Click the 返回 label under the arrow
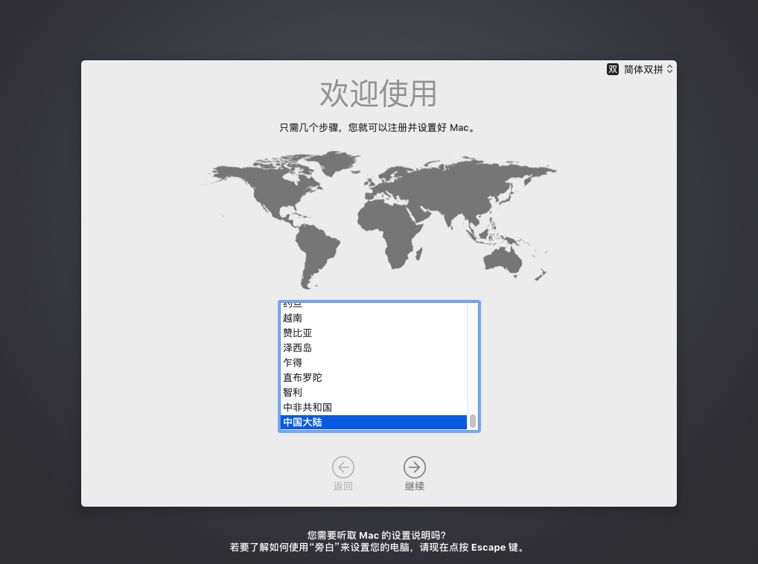 tap(343, 487)
